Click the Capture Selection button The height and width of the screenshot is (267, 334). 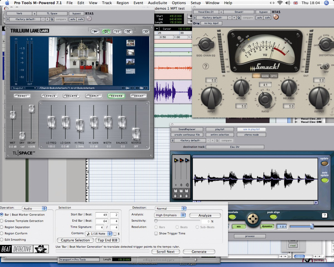tap(75, 240)
